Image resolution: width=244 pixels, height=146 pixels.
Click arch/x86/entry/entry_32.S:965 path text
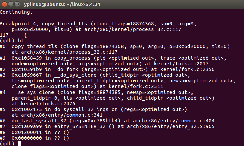(171, 126)
